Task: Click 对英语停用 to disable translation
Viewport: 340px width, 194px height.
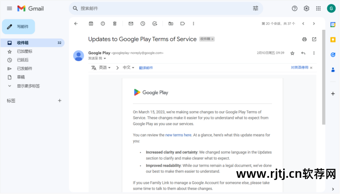Action: click(x=299, y=68)
